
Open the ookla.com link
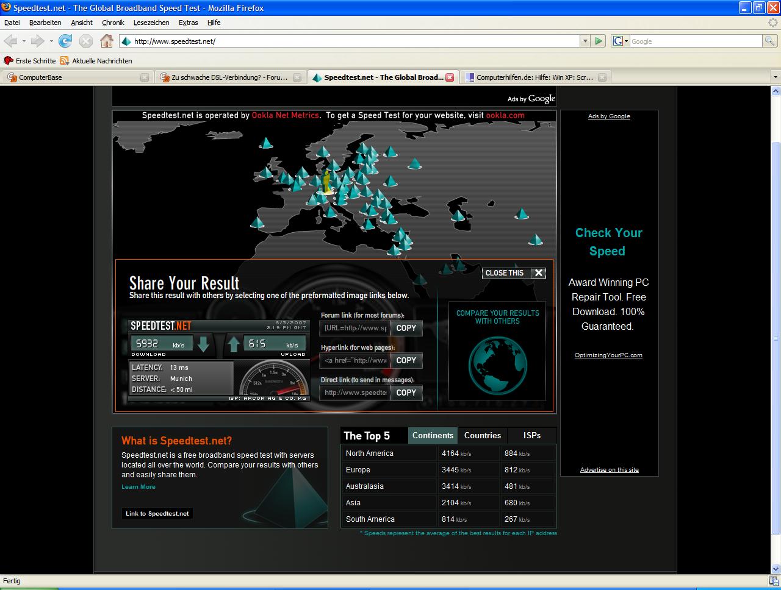[505, 115]
